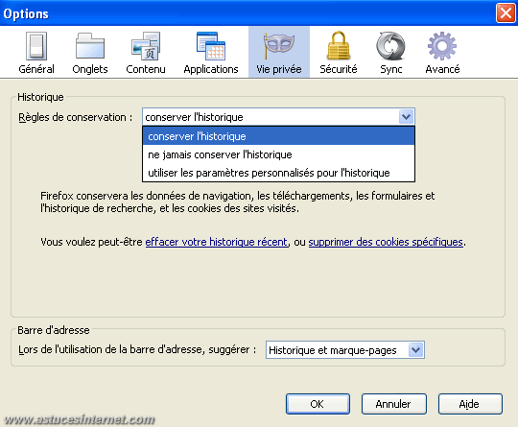This screenshot has width=518, height=427.
Task: Open the Sécurité padlock icon
Action: click(339, 46)
